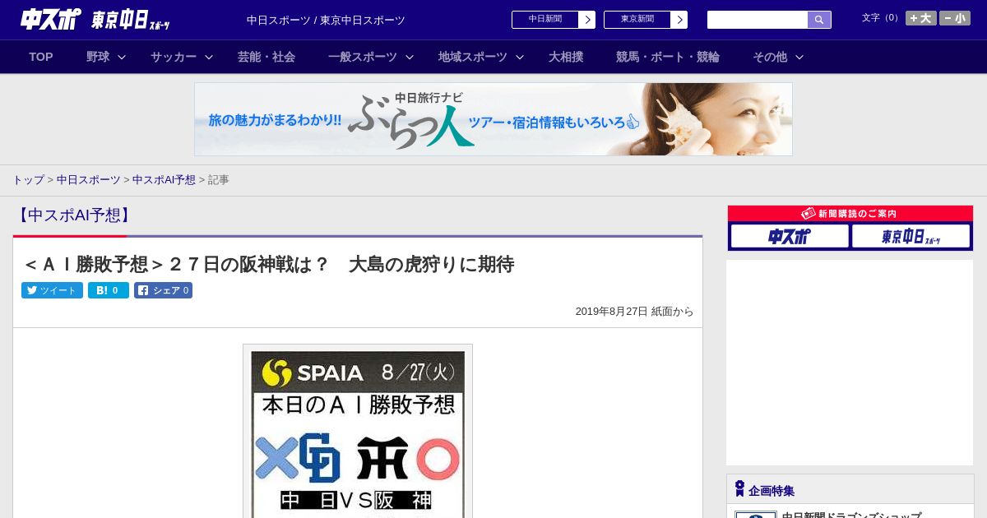
Task: Click the article headline ＜ＡＩ勝敗予想＞
Action: (268, 265)
